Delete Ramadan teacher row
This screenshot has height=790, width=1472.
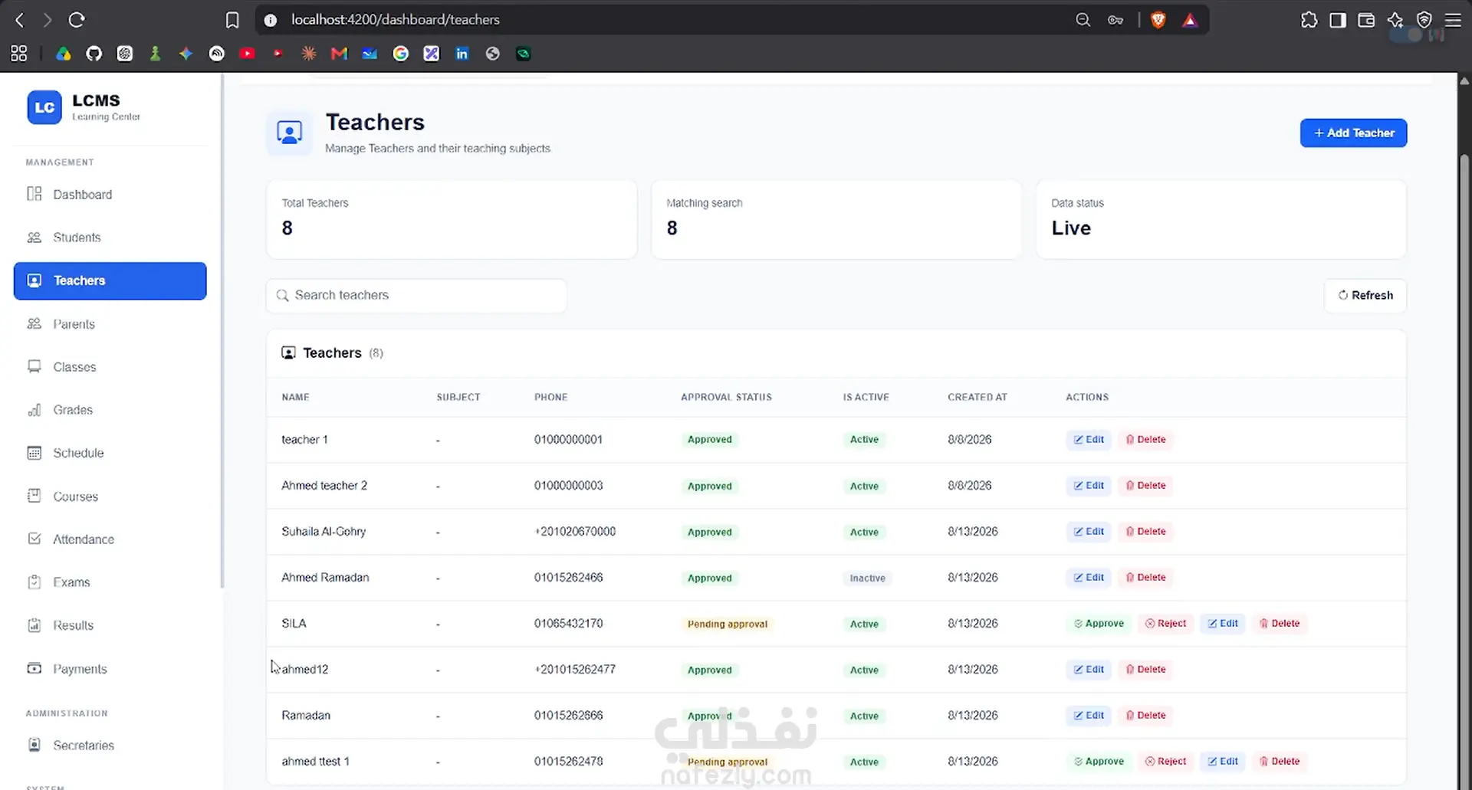click(x=1145, y=716)
